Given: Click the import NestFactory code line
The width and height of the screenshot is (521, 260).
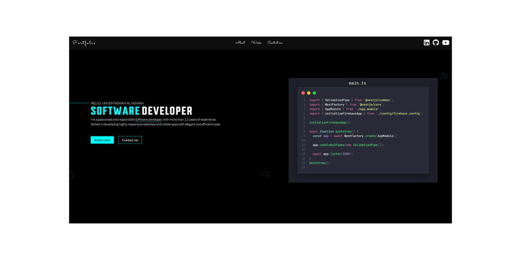Looking at the screenshot, I should [x=347, y=104].
